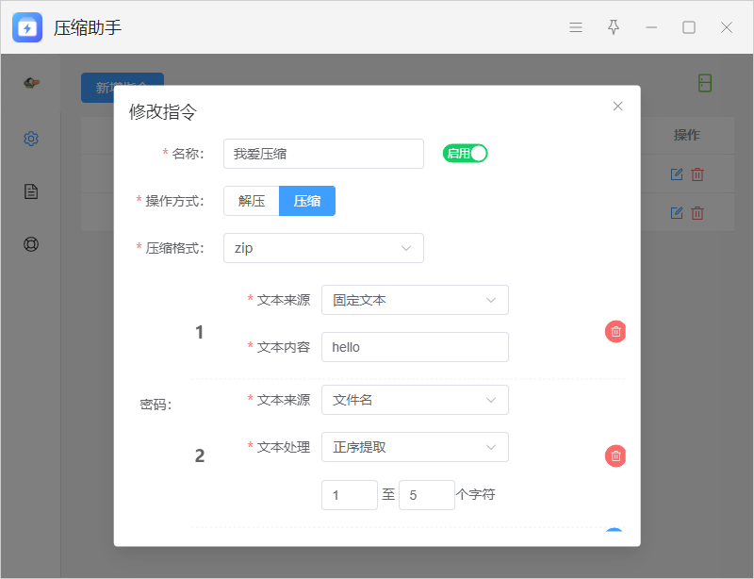
Task: Click the green archive icon at top right
Action: coord(705,83)
